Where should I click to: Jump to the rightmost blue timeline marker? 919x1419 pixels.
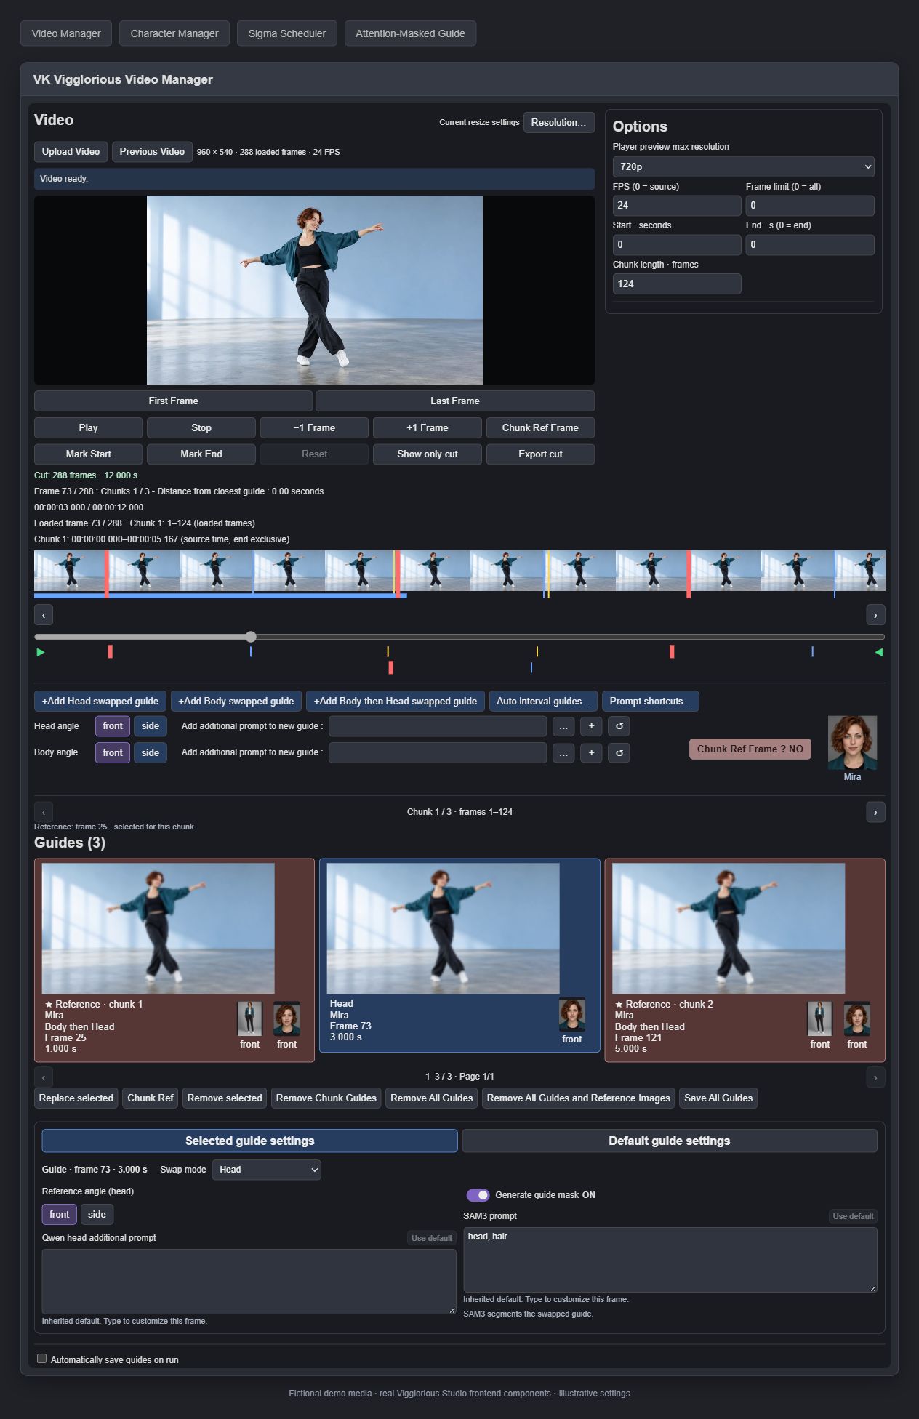(x=812, y=651)
